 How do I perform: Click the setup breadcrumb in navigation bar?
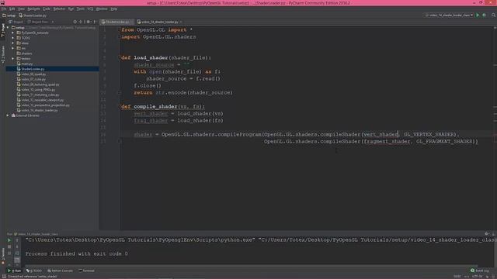click(9, 15)
